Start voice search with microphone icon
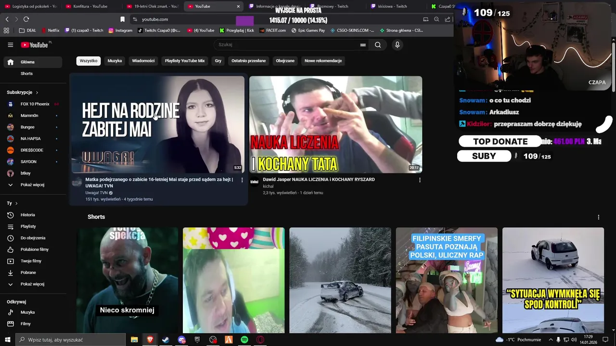 (397, 45)
